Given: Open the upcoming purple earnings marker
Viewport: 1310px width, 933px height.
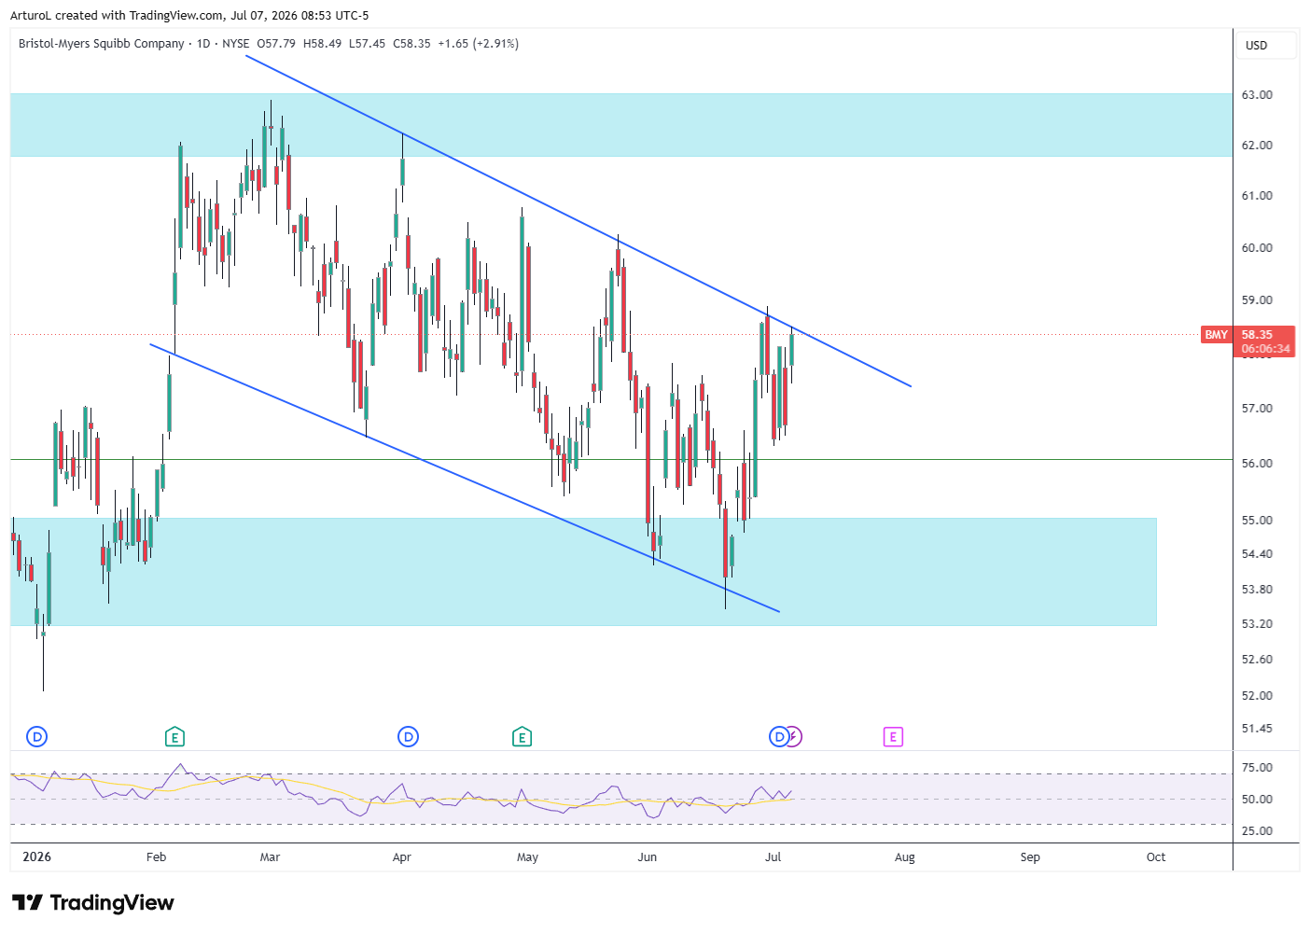Looking at the screenshot, I should 893,737.
